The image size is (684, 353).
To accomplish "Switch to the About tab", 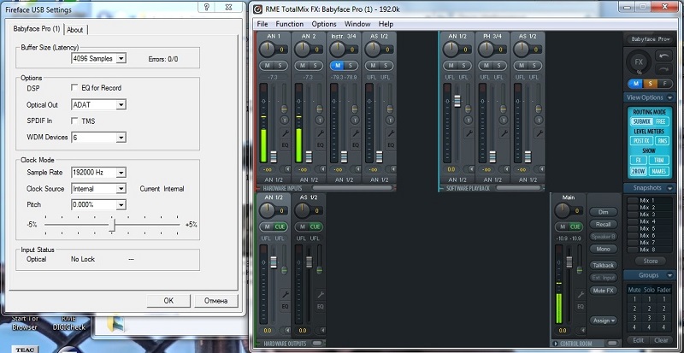I will click(75, 29).
